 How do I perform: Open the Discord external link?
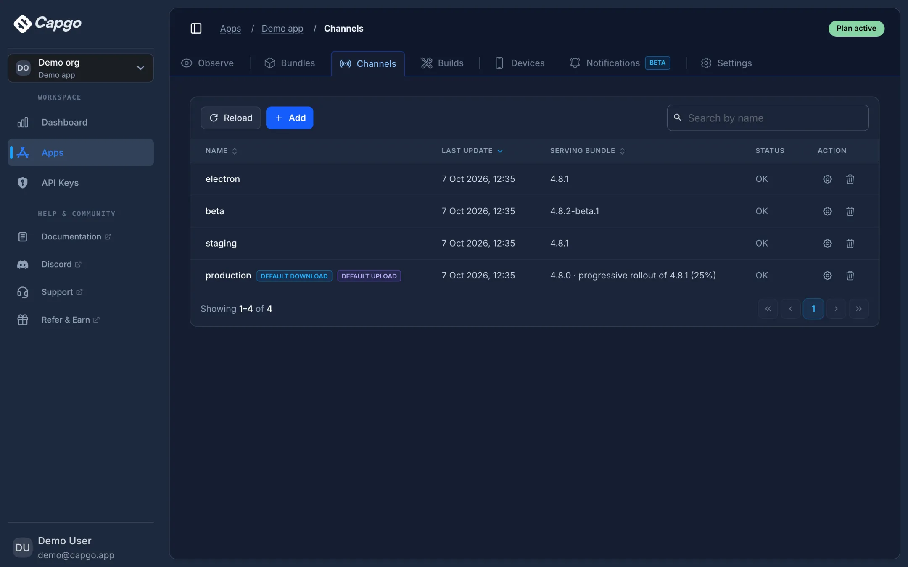pos(81,265)
